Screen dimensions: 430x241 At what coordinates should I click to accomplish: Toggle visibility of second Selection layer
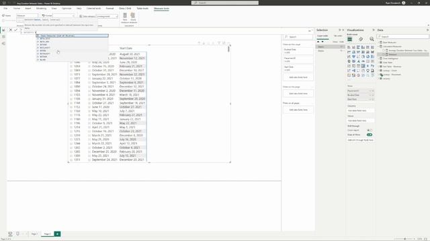pos(341,51)
